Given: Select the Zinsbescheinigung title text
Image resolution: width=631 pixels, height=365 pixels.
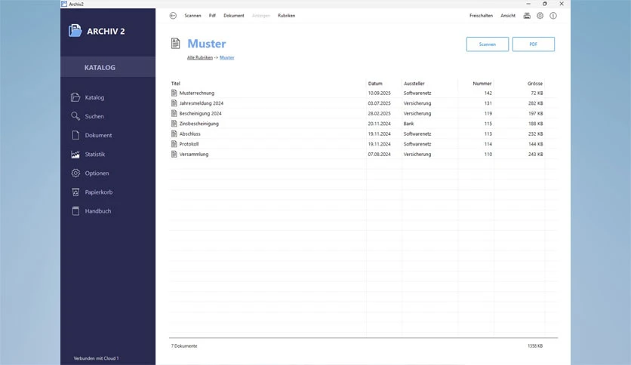Looking at the screenshot, I should (199, 124).
